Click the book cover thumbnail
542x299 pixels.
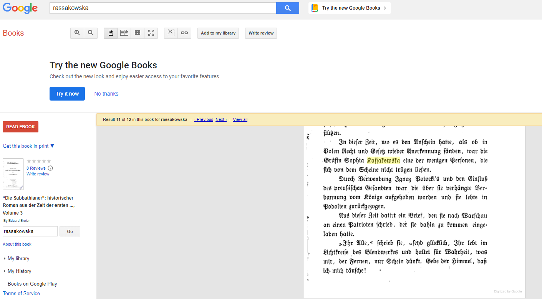13,174
